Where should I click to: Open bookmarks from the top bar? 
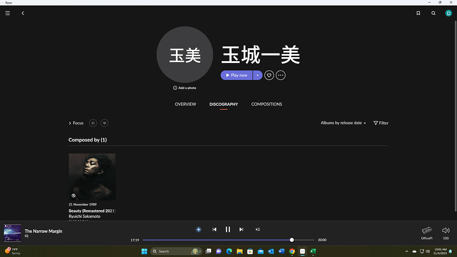click(x=418, y=13)
